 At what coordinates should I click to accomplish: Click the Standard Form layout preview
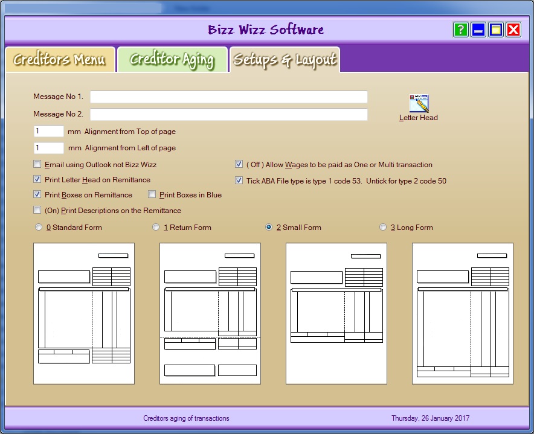(84, 313)
